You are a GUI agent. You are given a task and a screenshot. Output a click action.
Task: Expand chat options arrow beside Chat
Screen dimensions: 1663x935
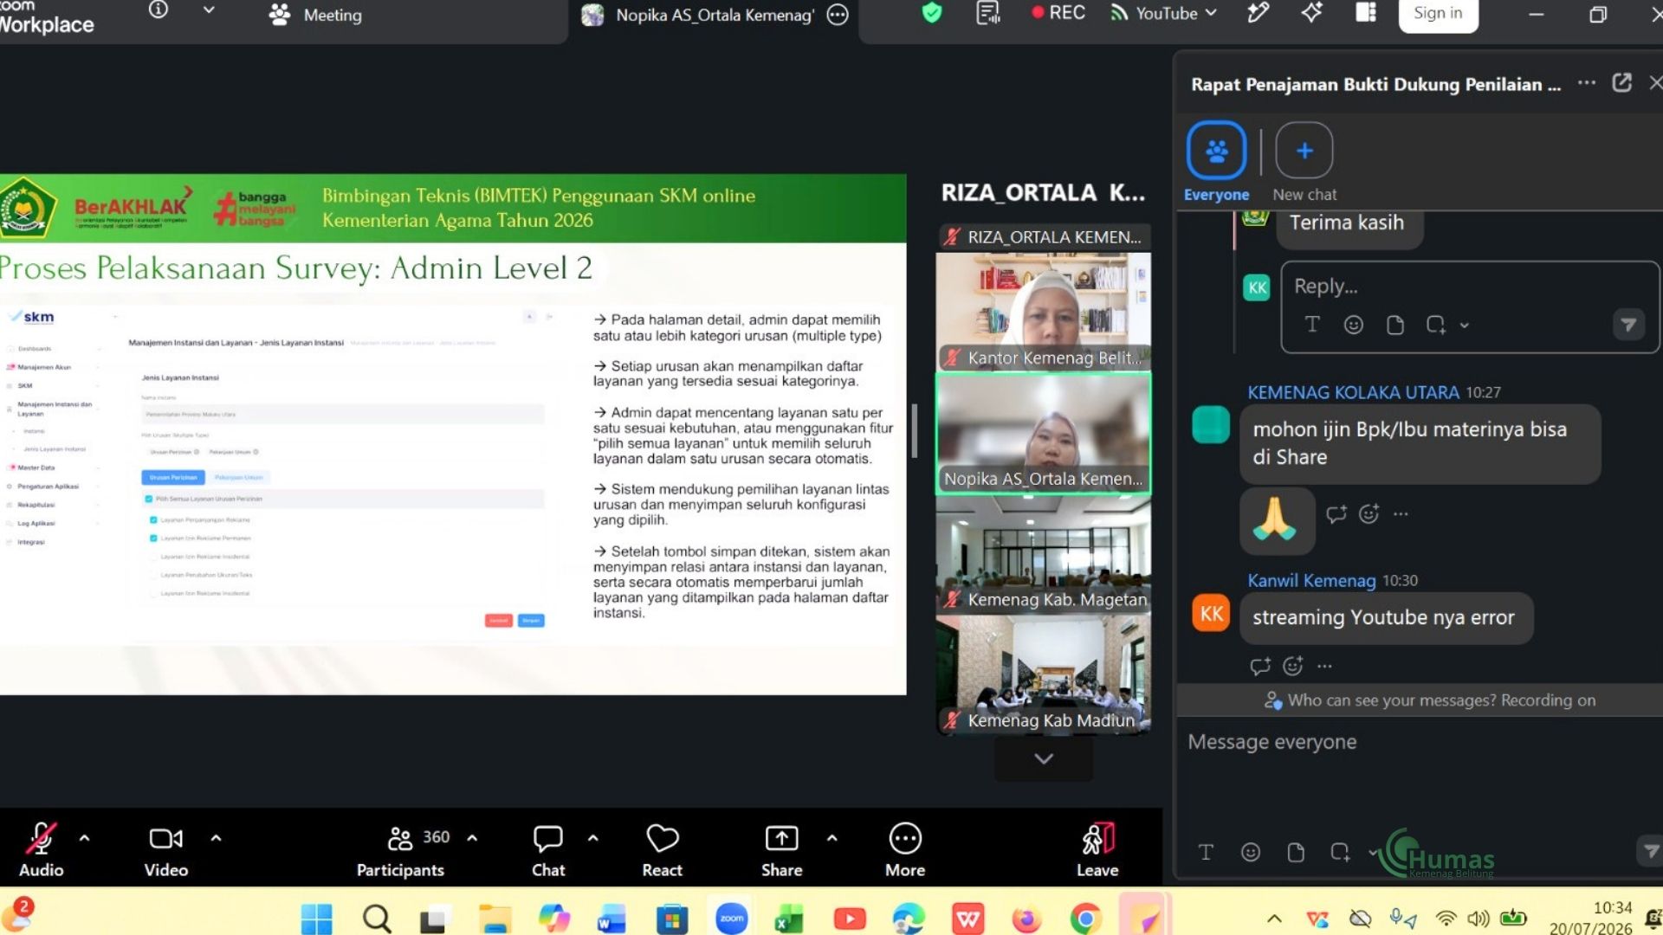[593, 838]
